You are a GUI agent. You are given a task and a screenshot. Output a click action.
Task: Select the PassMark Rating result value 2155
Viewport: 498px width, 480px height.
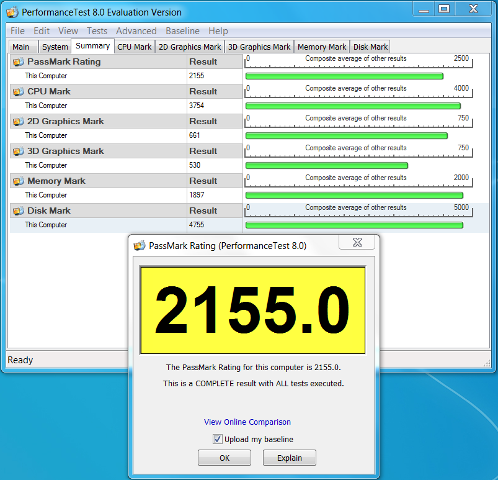point(197,76)
